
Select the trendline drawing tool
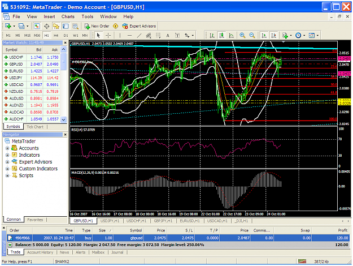tap(140, 36)
